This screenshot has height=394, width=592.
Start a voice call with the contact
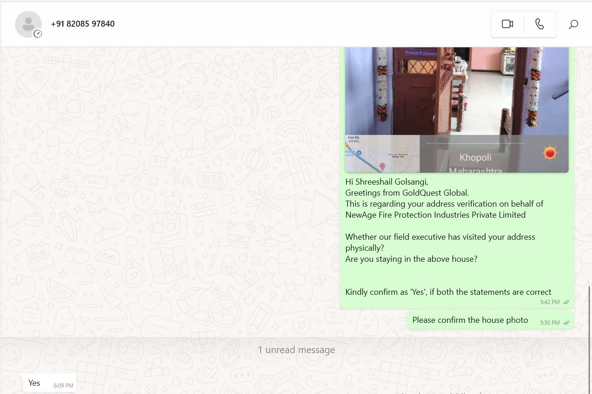540,24
